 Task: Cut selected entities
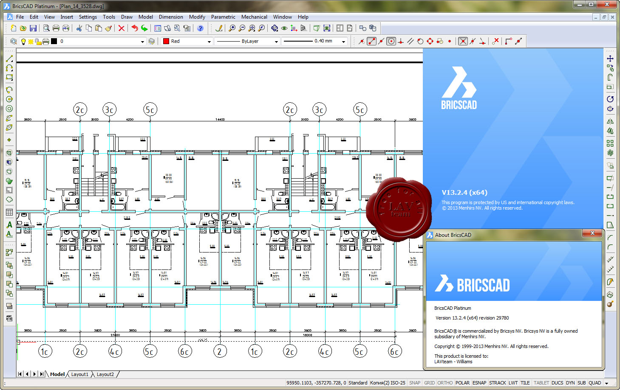79,28
